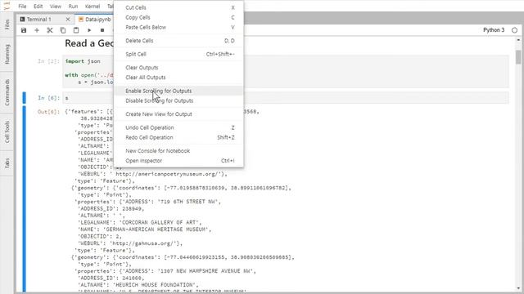This screenshot has height=294, width=524.
Task: Paste cells using the clipboard icon
Action: tap(76, 30)
